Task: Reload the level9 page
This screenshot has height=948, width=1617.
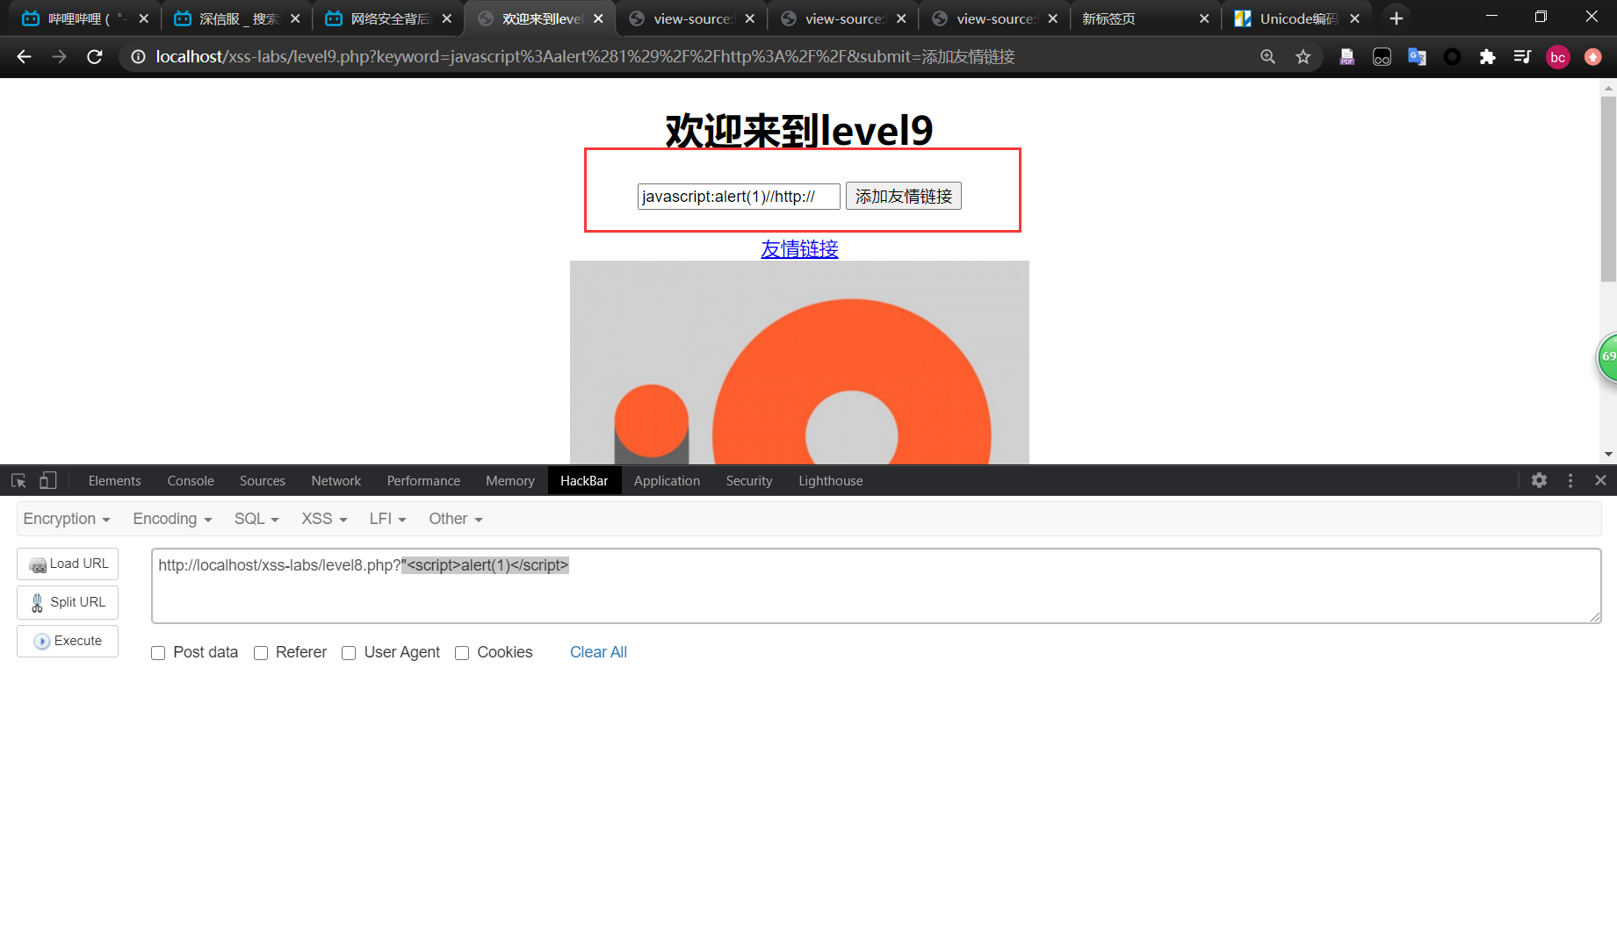Action: click(95, 57)
